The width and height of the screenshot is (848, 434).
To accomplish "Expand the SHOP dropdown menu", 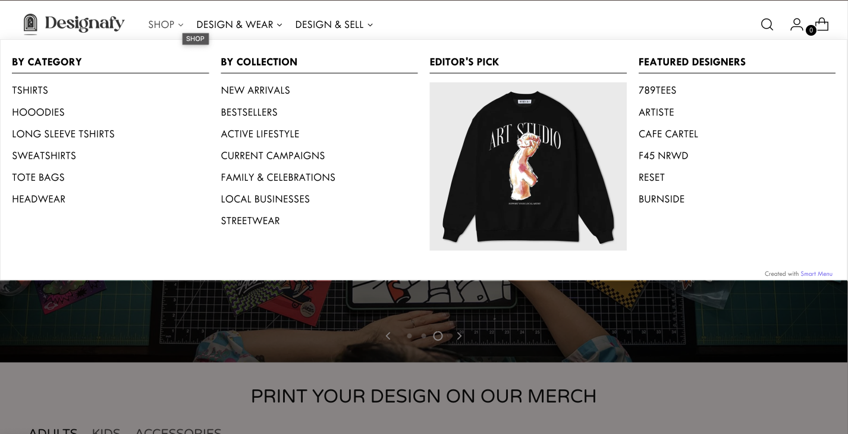I will coord(166,24).
